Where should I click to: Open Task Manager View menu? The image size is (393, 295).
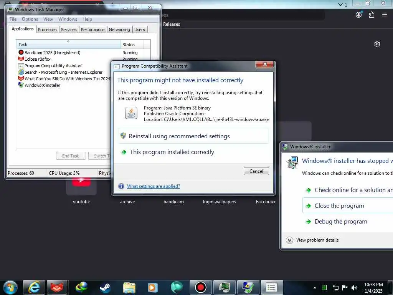[48, 19]
